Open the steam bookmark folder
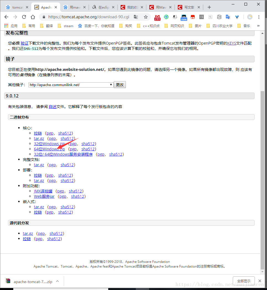267x290 pixels. tap(66, 26)
